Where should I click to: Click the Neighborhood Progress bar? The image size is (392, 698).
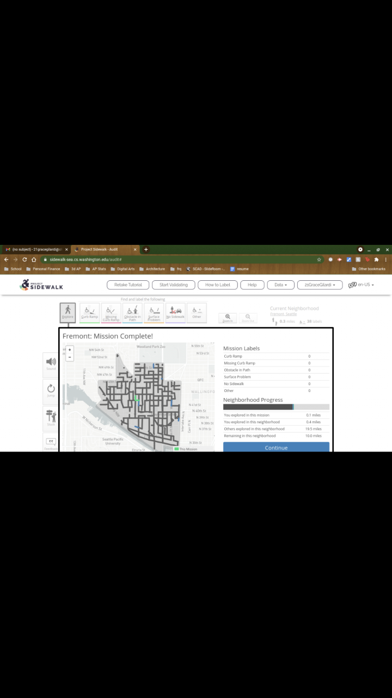[276, 407]
